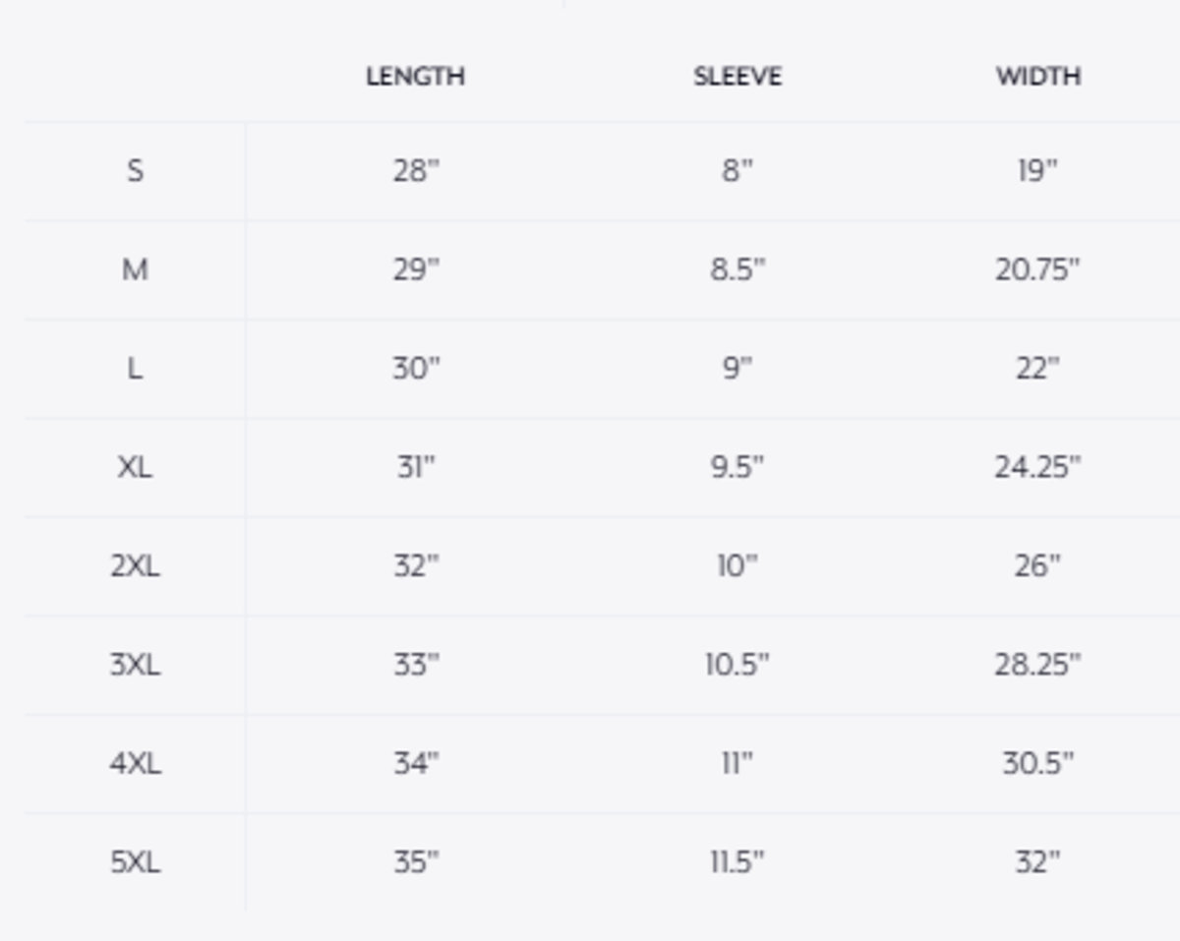The width and height of the screenshot is (1180, 941).
Task: Click the WIDTH column header
Action: pos(1037,77)
